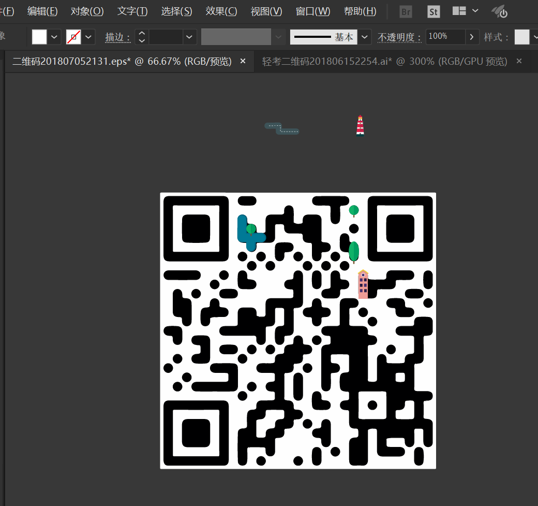
Task: Select the 基本 brush definition
Action: pos(323,37)
